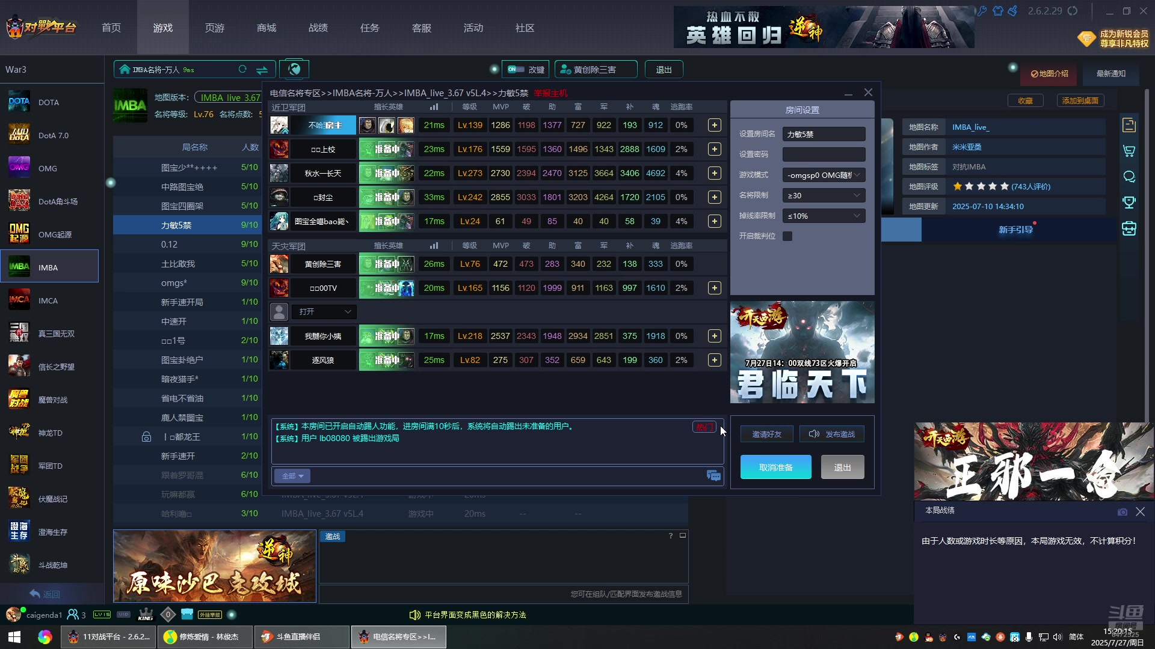
Task: Open the blue toolbox icon in status bar
Action: pyautogui.click(x=187, y=614)
